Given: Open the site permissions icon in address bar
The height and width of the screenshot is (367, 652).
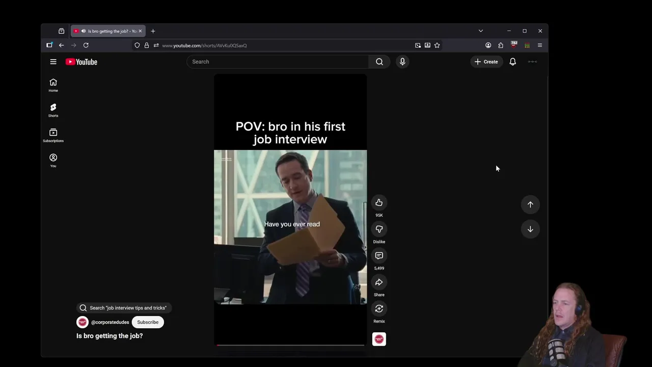Looking at the screenshot, I should pos(156,45).
